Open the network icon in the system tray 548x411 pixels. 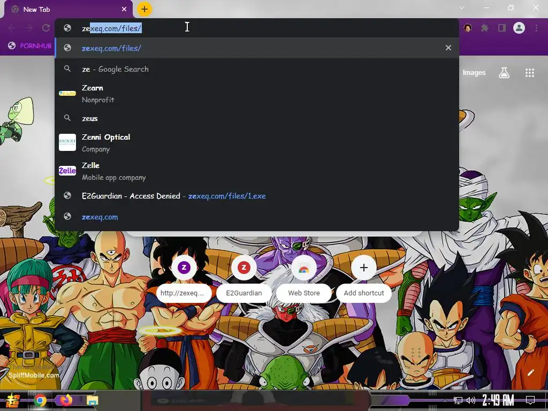[458, 400]
